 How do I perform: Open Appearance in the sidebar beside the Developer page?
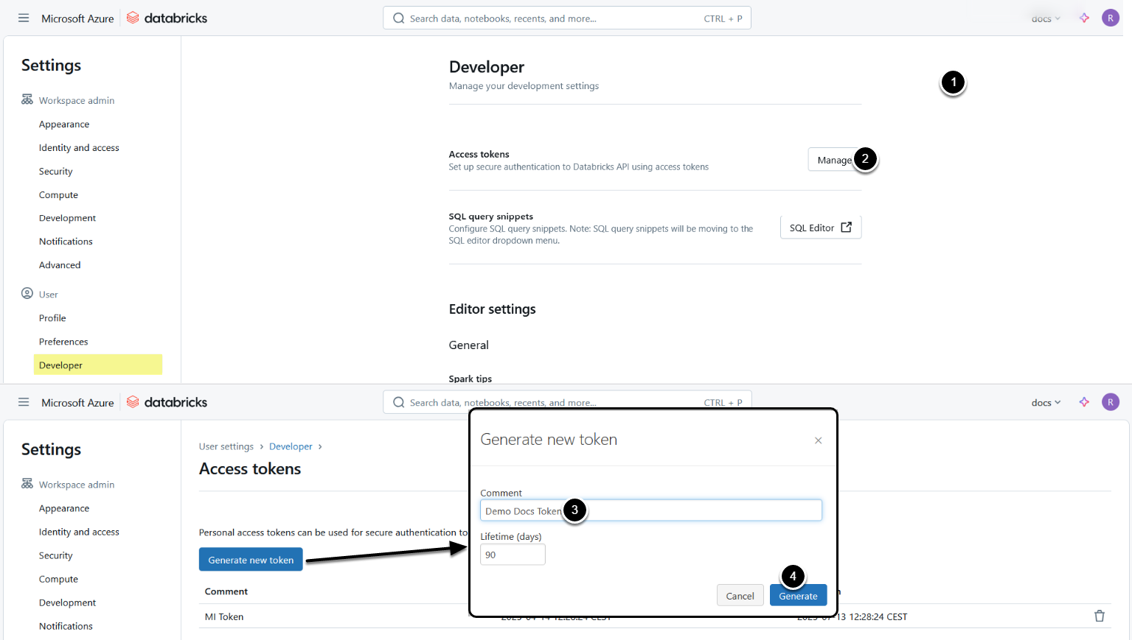pos(64,124)
